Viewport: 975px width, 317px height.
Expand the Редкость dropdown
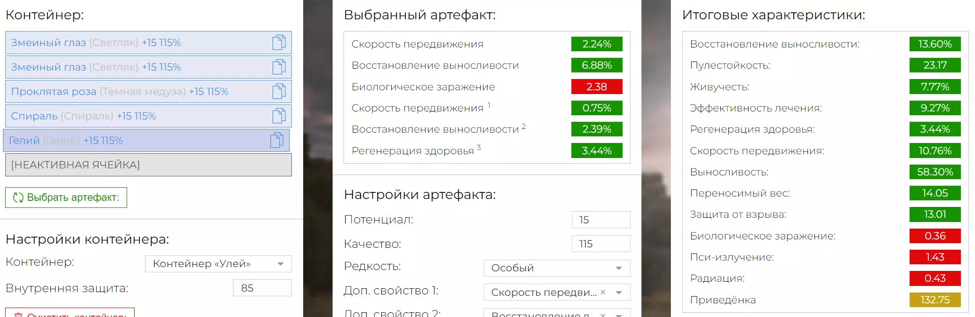click(x=556, y=268)
